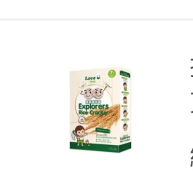Click the small Explorers logo on box side
Viewport: 193px width, 193px height.
pyautogui.click(x=125, y=140)
